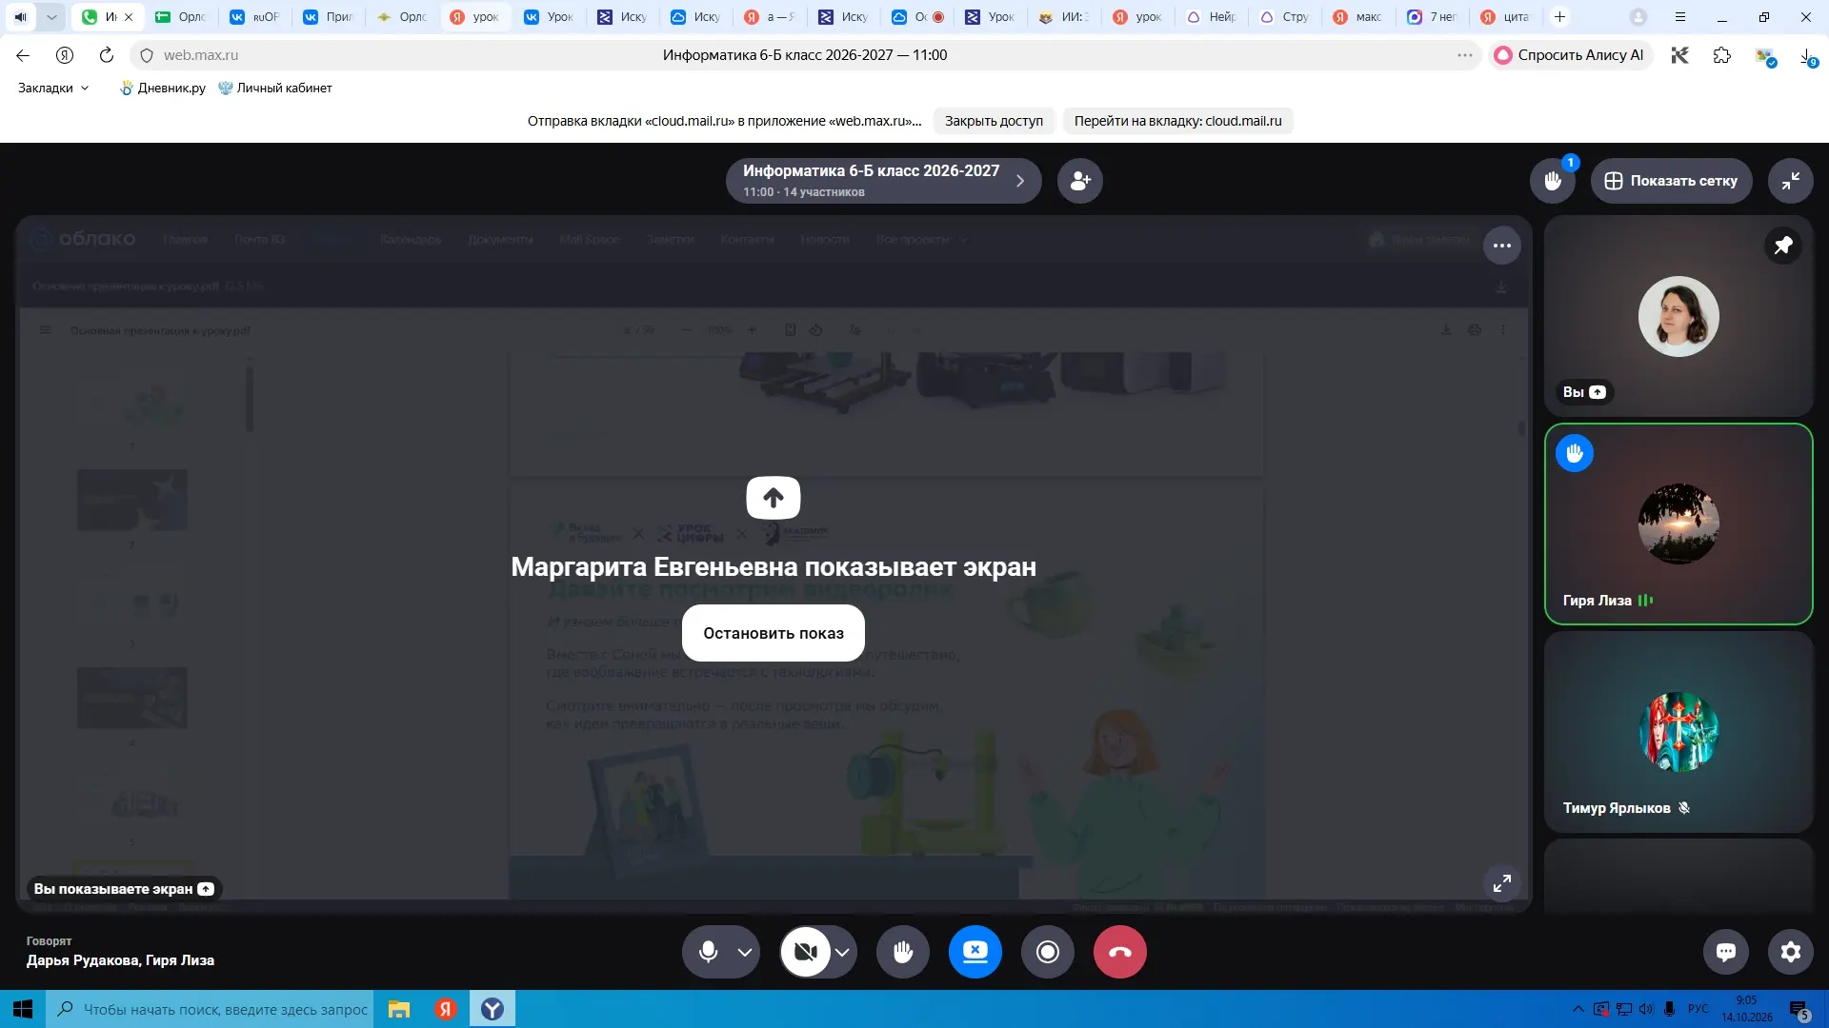View raised hands with the notification badge
Screen dimensions: 1829x1028
1553,181
